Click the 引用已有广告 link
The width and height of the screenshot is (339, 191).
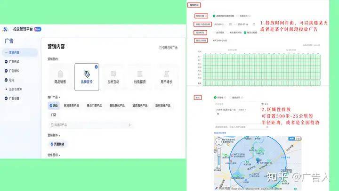point(168,48)
